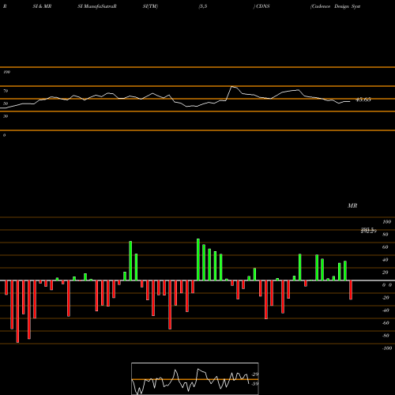Click the RSI current value 45.65 label
Image resolution: width=395 pixels, height=395 pixels.
363,100
